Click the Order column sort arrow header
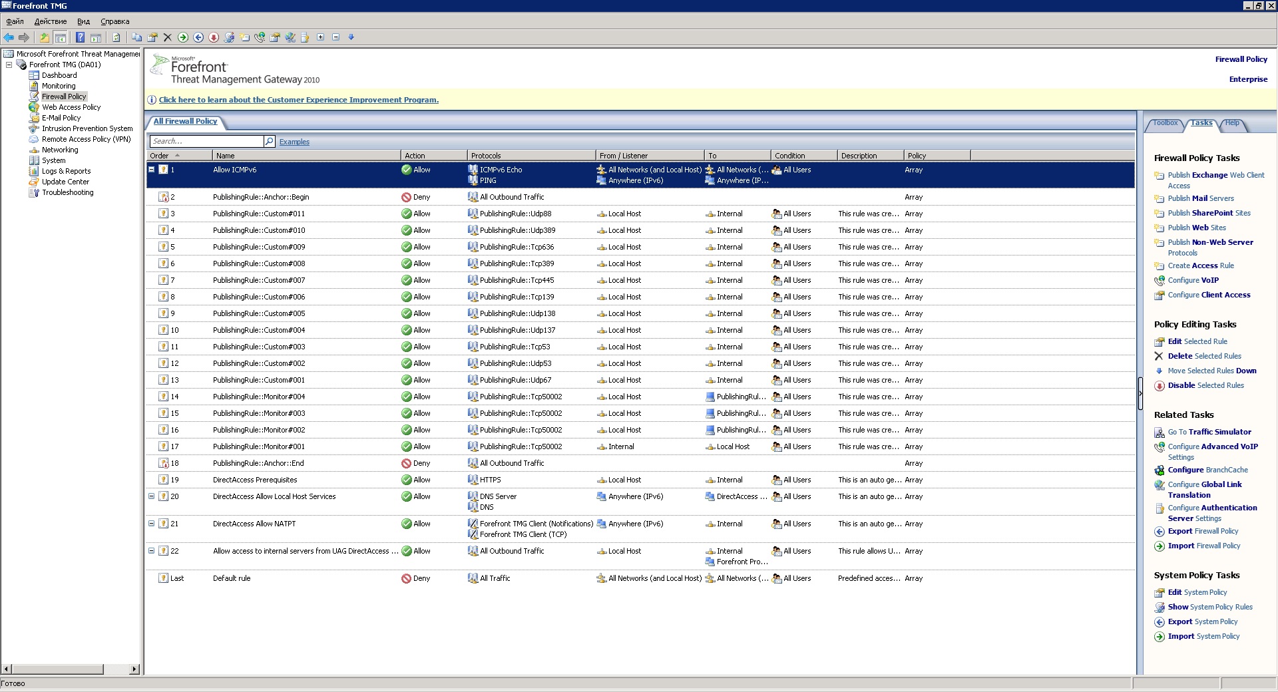The width and height of the screenshot is (1278, 692). [178, 155]
